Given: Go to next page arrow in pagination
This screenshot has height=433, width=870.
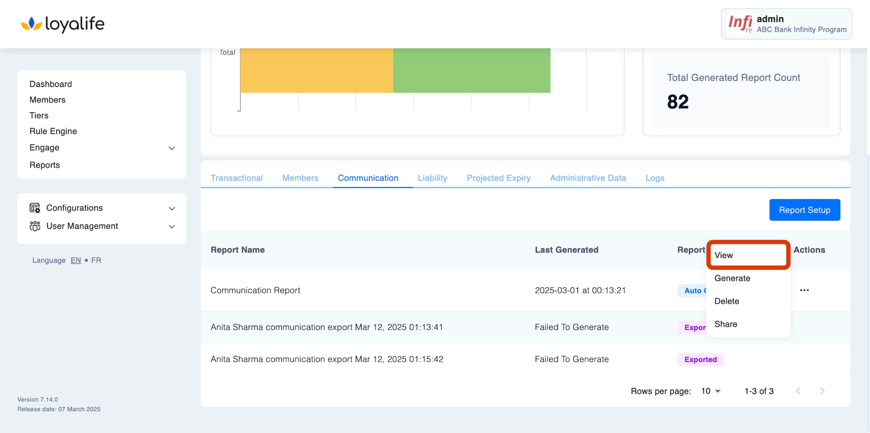Looking at the screenshot, I should pyautogui.click(x=822, y=391).
